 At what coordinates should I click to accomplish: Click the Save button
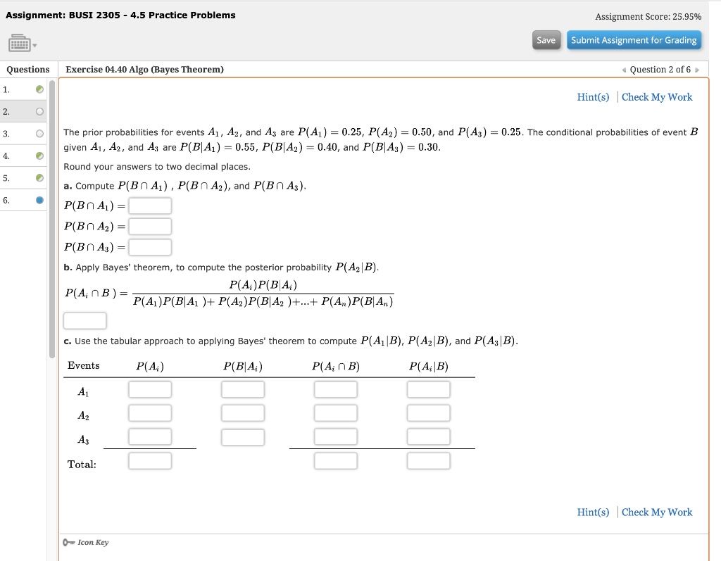click(546, 40)
